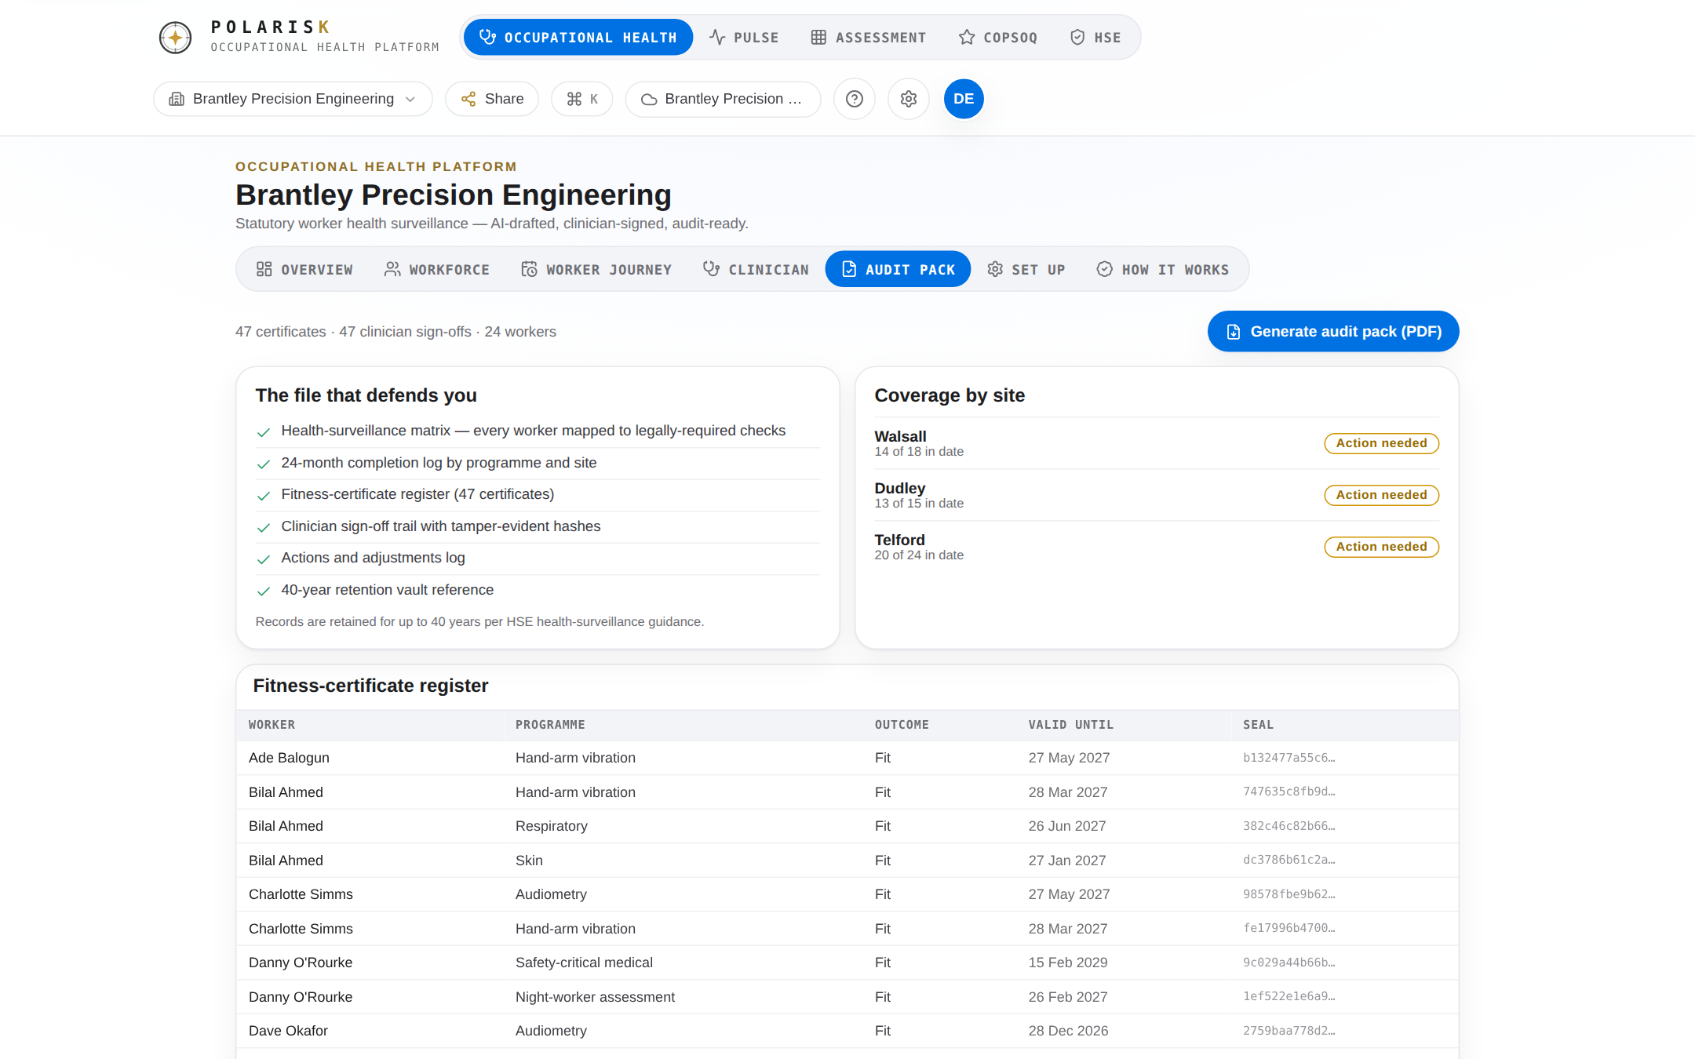Open the help question mark icon
1695x1059 pixels.
855,99
